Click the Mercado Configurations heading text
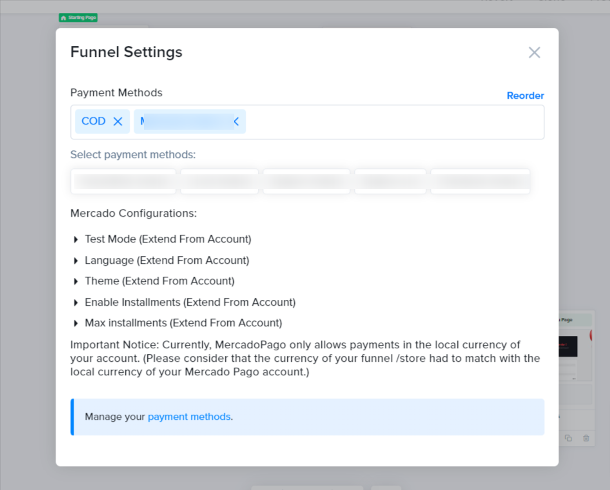 (134, 213)
